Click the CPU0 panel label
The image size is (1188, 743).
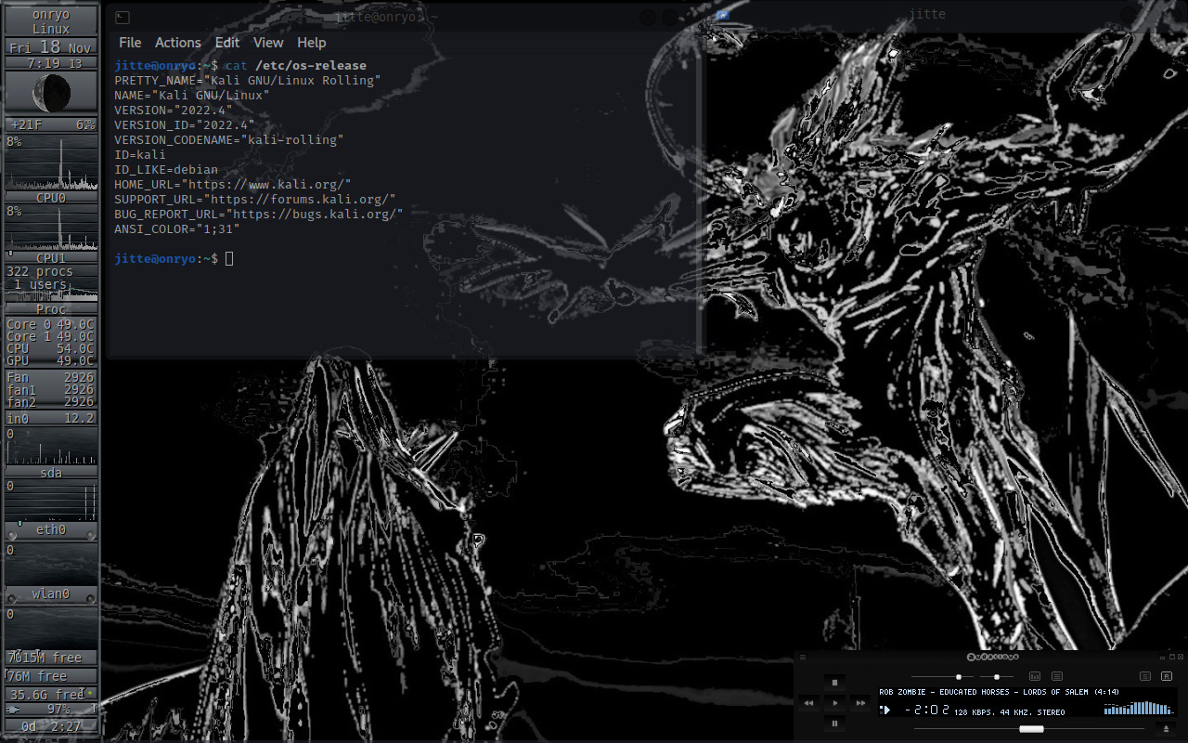tap(51, 198)
